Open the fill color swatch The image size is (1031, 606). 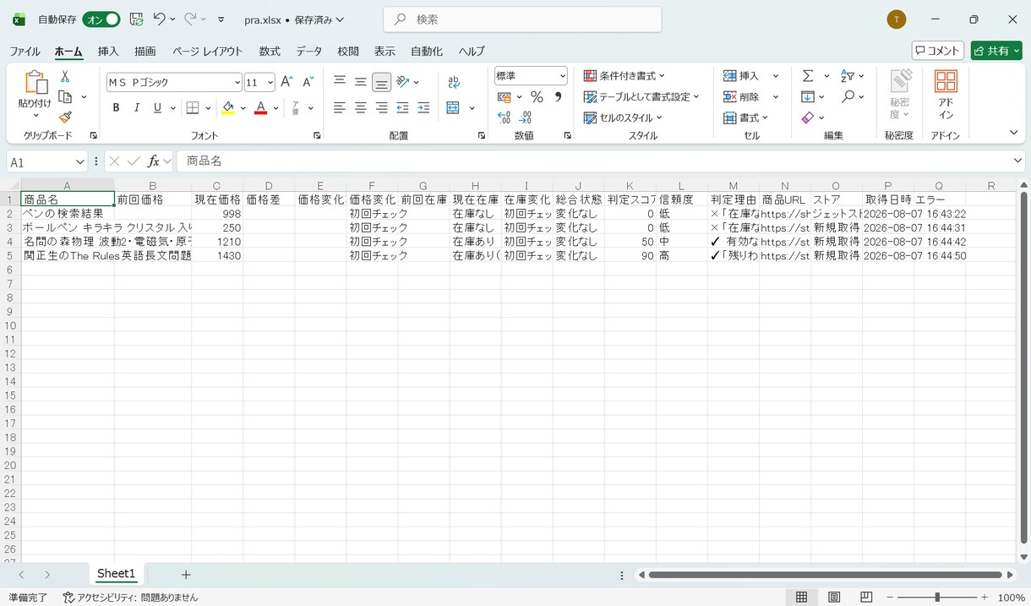point(227,108)
